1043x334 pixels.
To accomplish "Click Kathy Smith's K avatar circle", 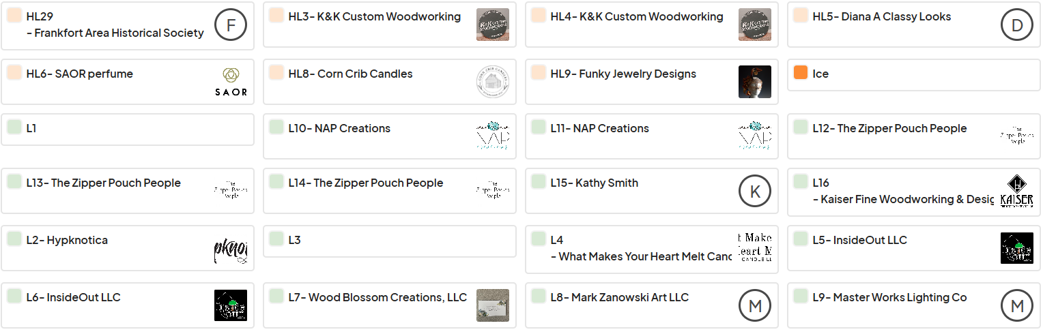I will tap(755, 191).
